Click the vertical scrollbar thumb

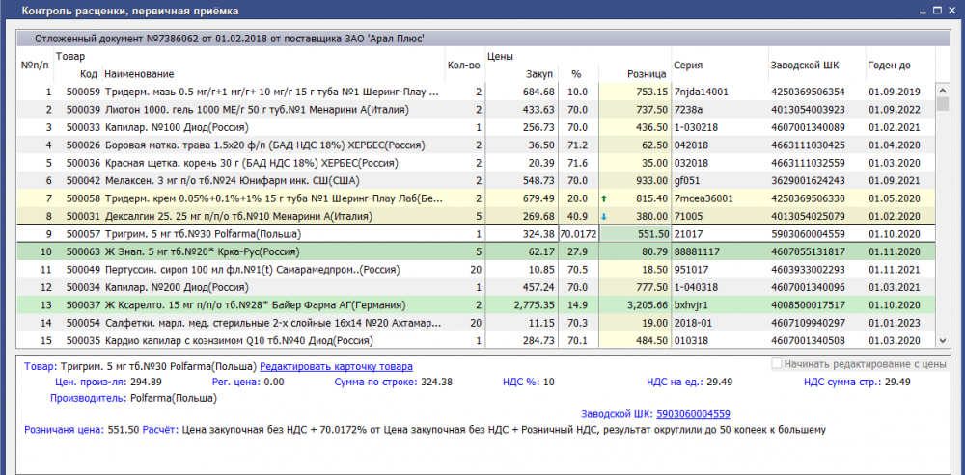click(x=942, y=103)
